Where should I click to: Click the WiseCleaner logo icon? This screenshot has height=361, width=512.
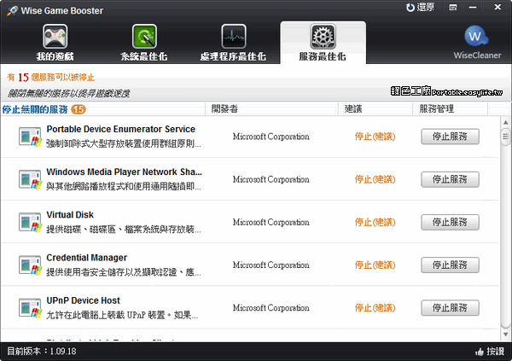(x=476, y=36)
